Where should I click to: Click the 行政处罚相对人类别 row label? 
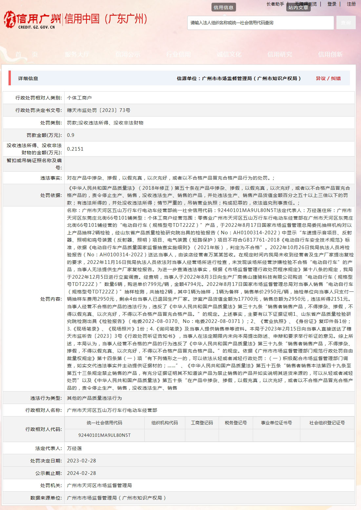click(x=39, y=98)
